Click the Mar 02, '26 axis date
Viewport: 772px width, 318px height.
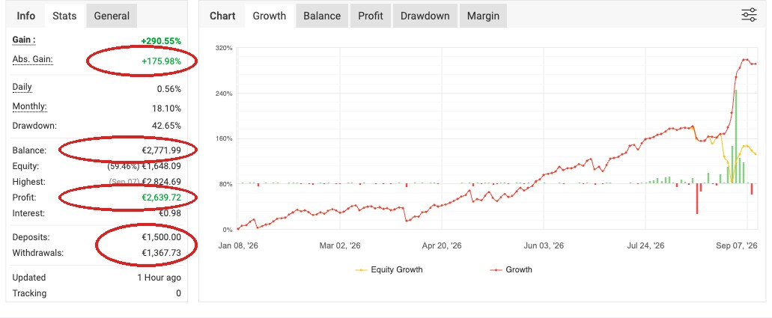[x=340, y=245]
